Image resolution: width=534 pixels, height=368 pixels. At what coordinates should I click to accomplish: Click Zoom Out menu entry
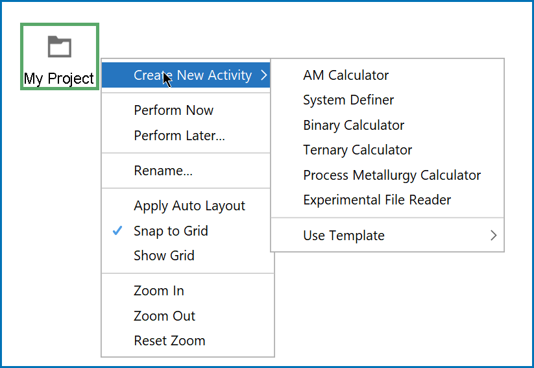(x=188, y=316)
